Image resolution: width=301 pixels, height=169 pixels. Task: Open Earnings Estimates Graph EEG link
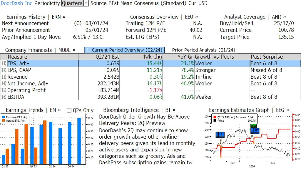(249, 110)
